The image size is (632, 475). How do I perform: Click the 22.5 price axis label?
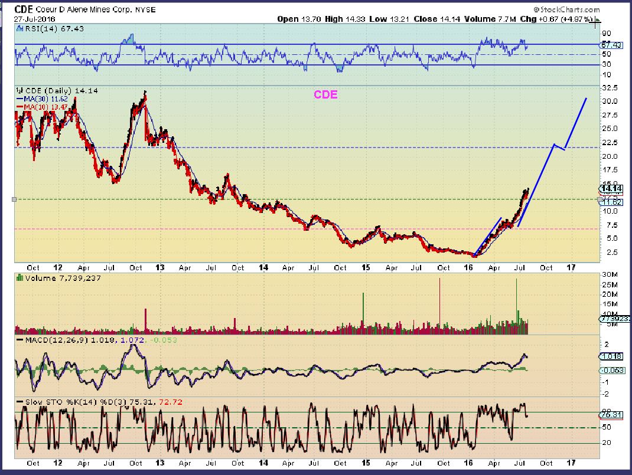(x=610, y=143)
